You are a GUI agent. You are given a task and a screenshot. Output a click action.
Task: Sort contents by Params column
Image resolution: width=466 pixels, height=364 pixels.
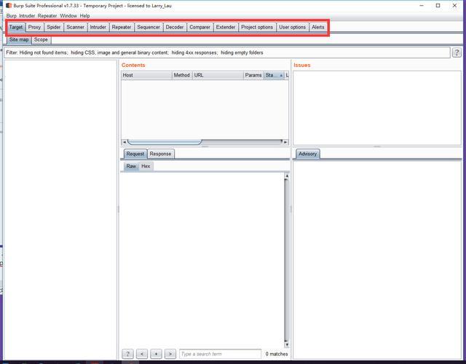(253, 75)
